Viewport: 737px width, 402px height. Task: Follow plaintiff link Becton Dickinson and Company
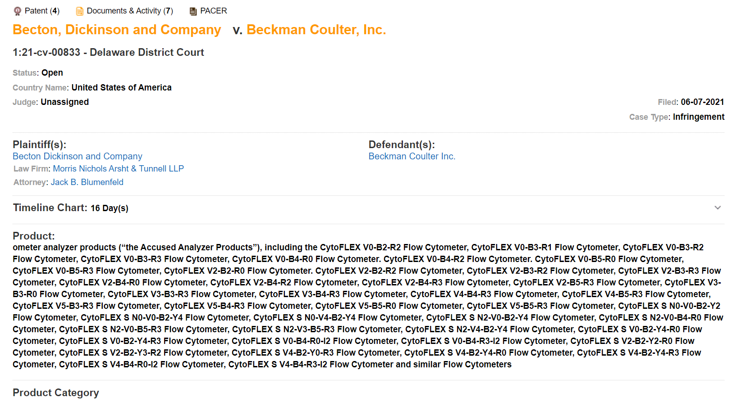pyautogui.click(x=78, y=156)
